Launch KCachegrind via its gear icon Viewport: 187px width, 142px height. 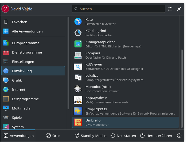[78, 33]
